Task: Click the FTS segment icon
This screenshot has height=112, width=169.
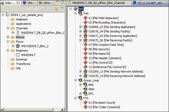Action: (80, 98)
